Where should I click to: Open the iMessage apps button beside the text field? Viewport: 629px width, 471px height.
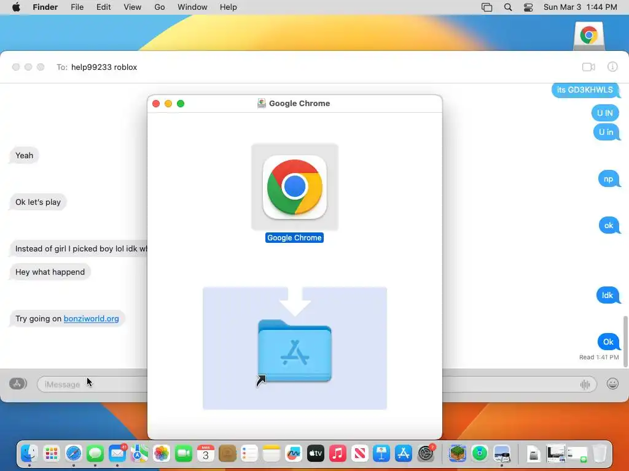(x=18, y=384)
